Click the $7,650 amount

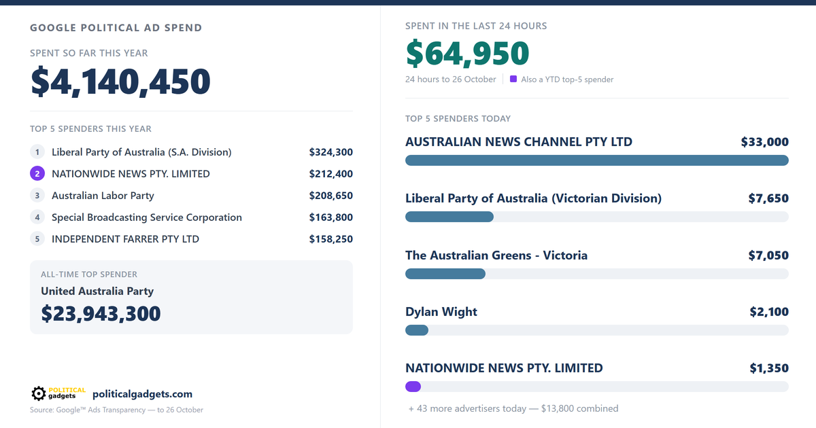click(x=768, y=198)
